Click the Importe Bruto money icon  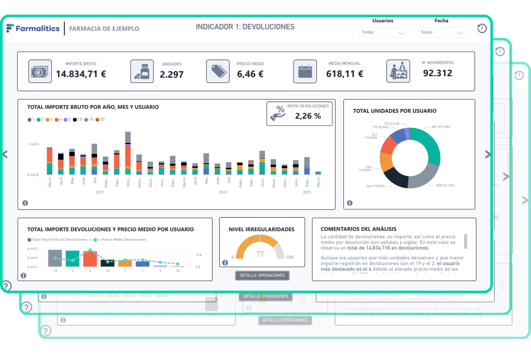(x=39, y=71)
